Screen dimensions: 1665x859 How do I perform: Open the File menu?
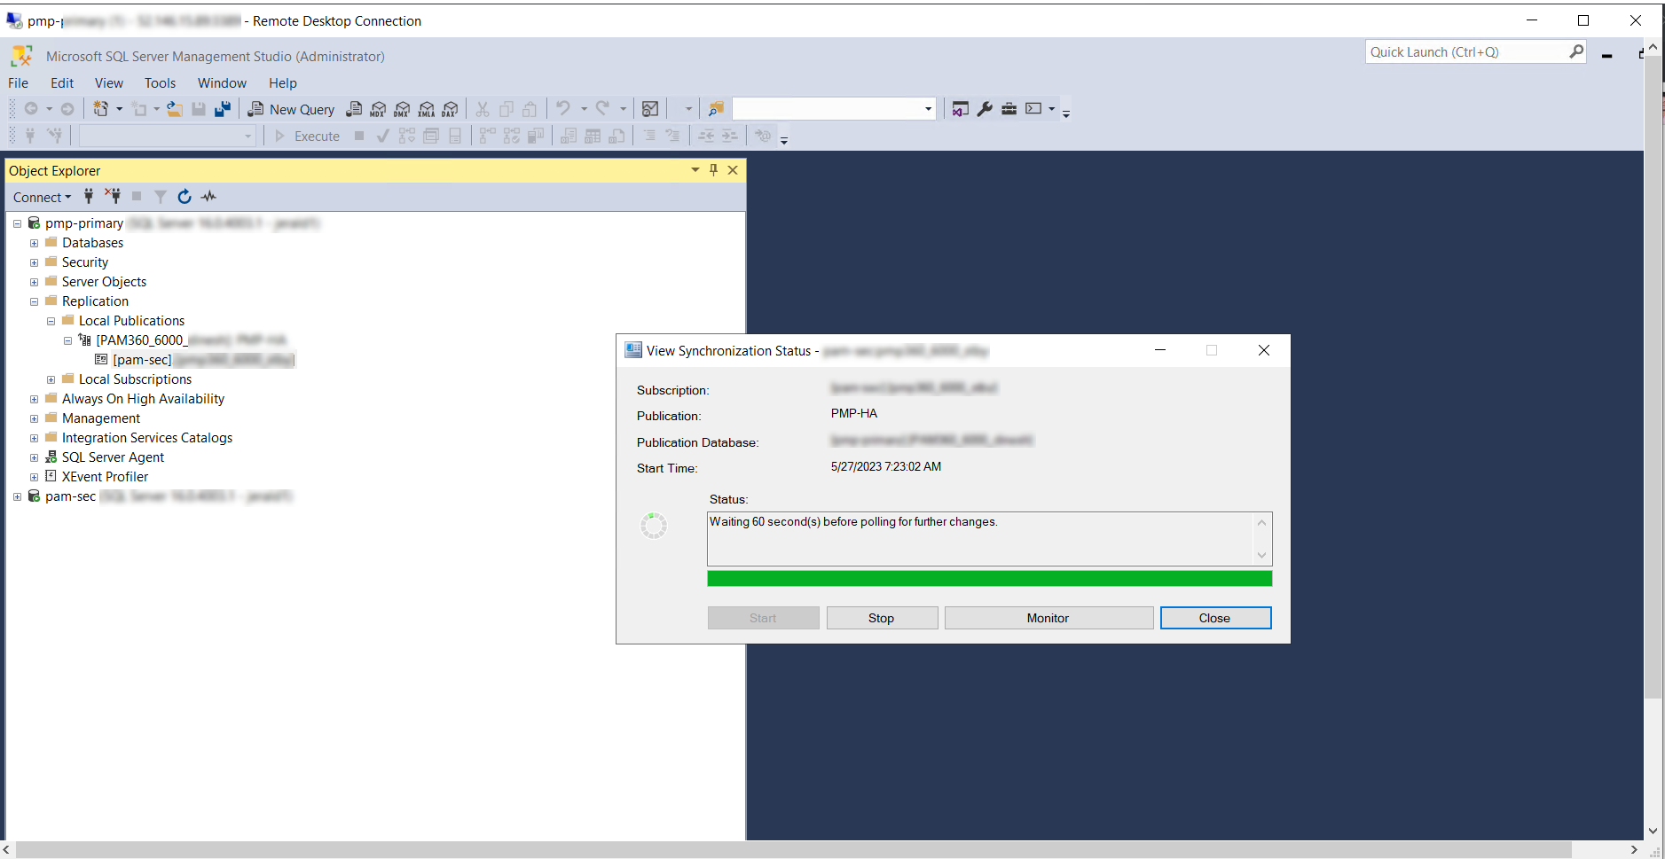(19, 83)
